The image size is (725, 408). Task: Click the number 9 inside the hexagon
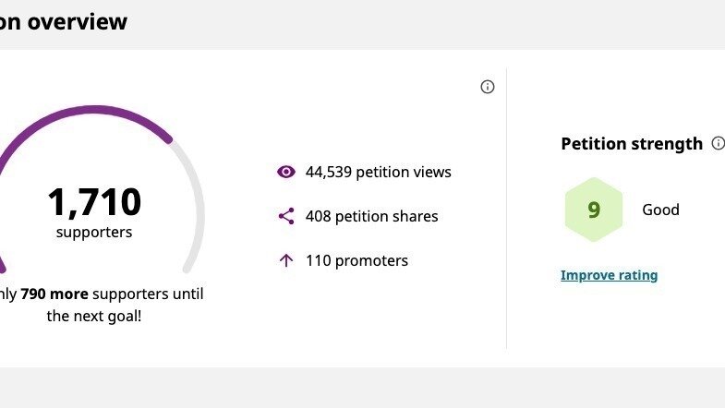(594, 210)
